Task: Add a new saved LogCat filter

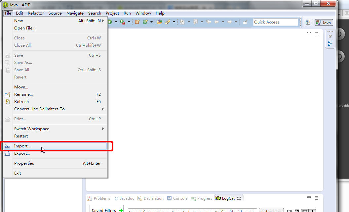Action: coord(121,210)
